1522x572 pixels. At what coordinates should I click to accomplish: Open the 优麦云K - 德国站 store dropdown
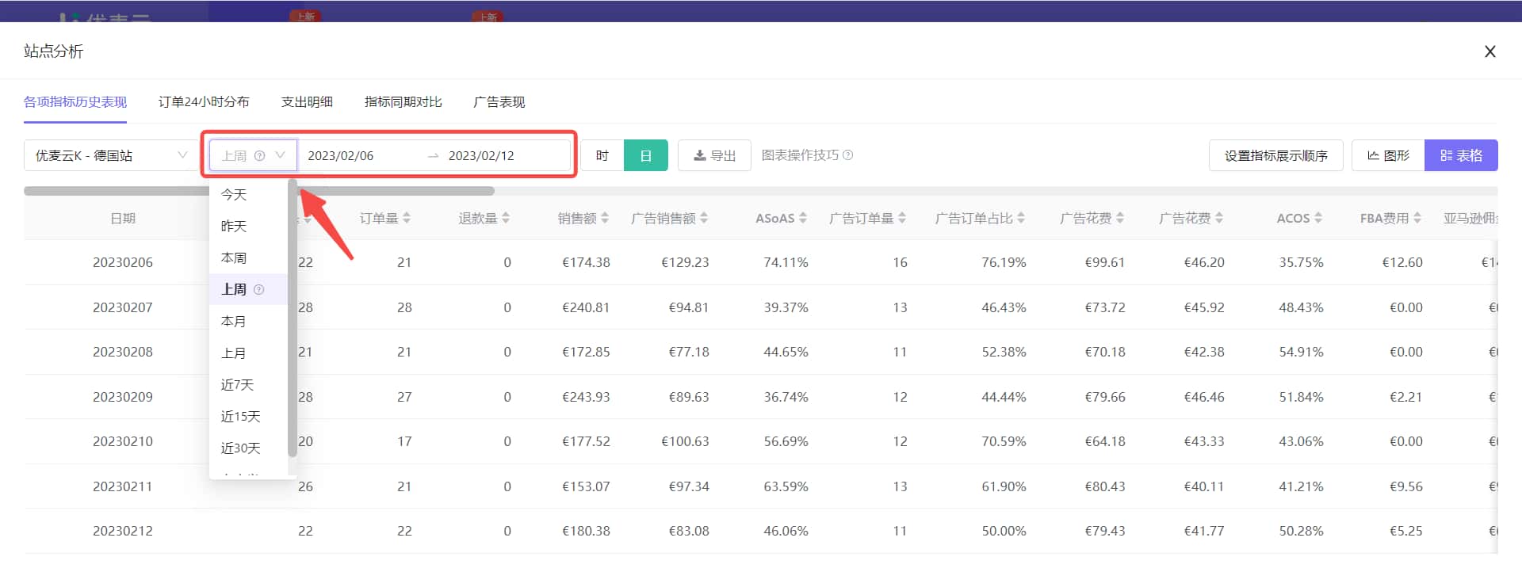(111, 155)
